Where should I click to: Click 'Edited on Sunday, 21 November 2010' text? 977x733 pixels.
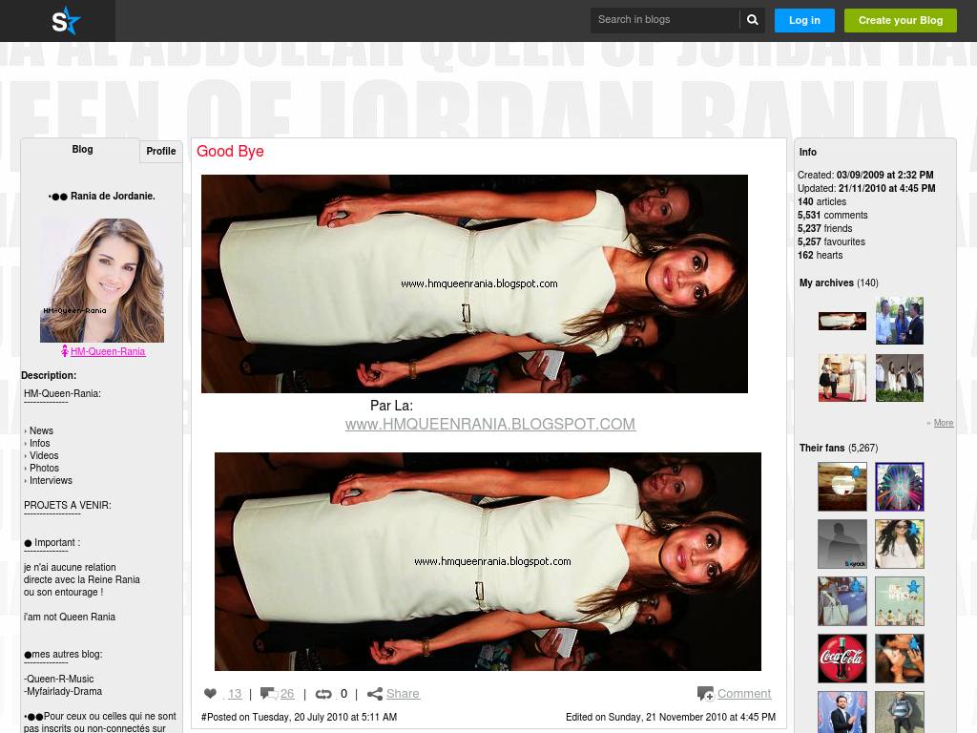click(671, 718)
